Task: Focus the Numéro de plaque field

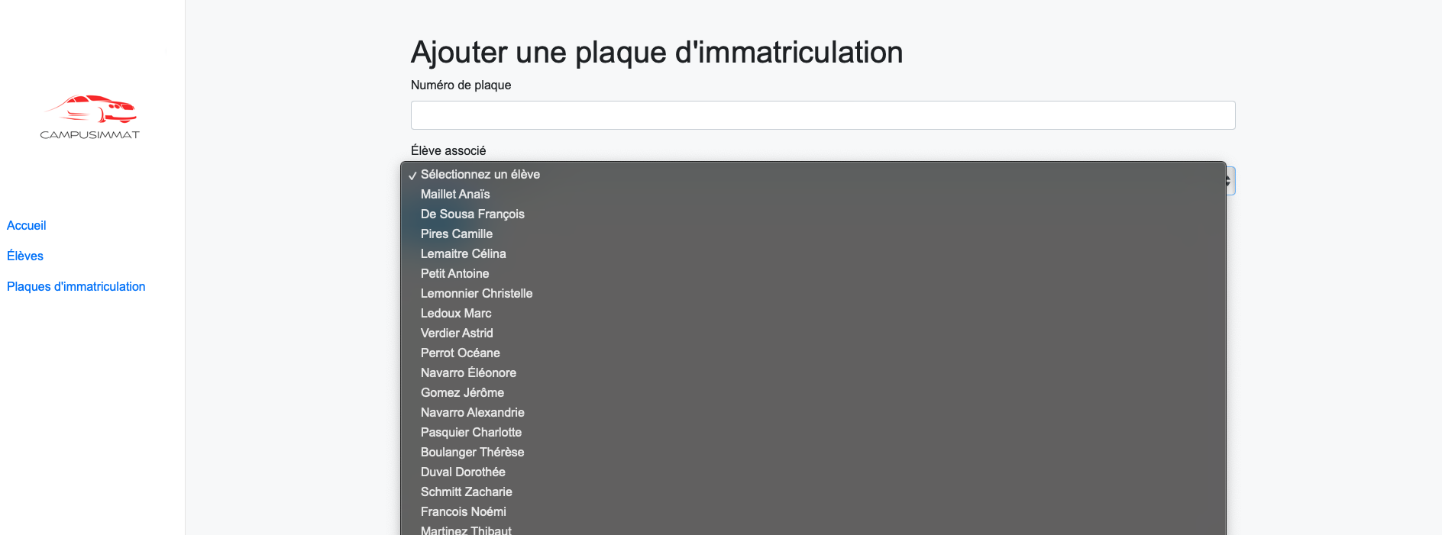Action: coord(823,115)
